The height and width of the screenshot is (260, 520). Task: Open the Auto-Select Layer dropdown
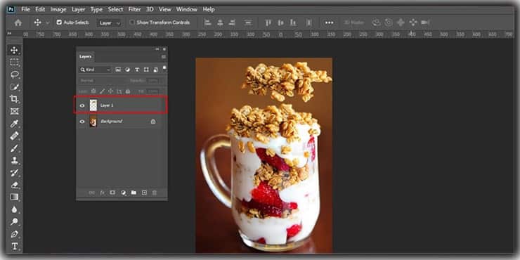pos(110,23)
